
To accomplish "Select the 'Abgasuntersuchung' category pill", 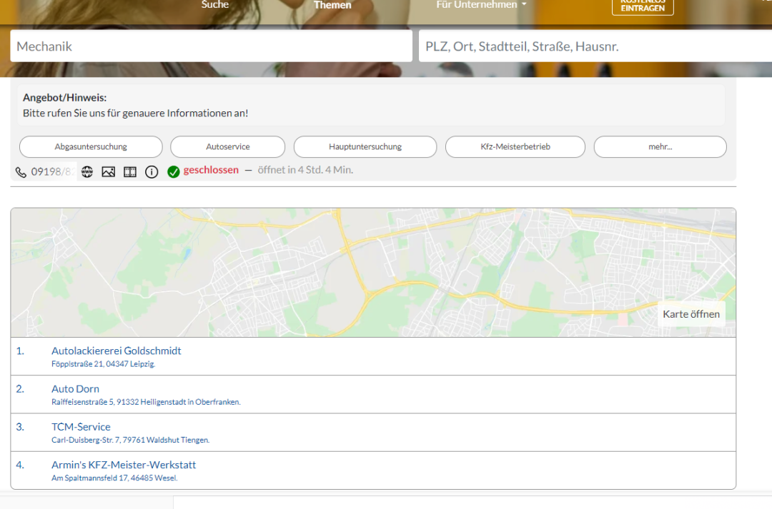I will [91, 147].
